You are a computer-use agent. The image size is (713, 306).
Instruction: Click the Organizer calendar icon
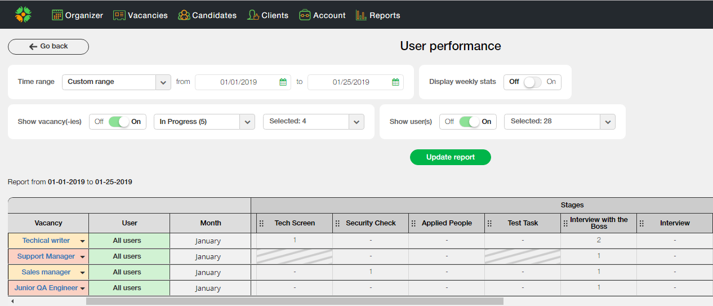[x=57, y=15]
